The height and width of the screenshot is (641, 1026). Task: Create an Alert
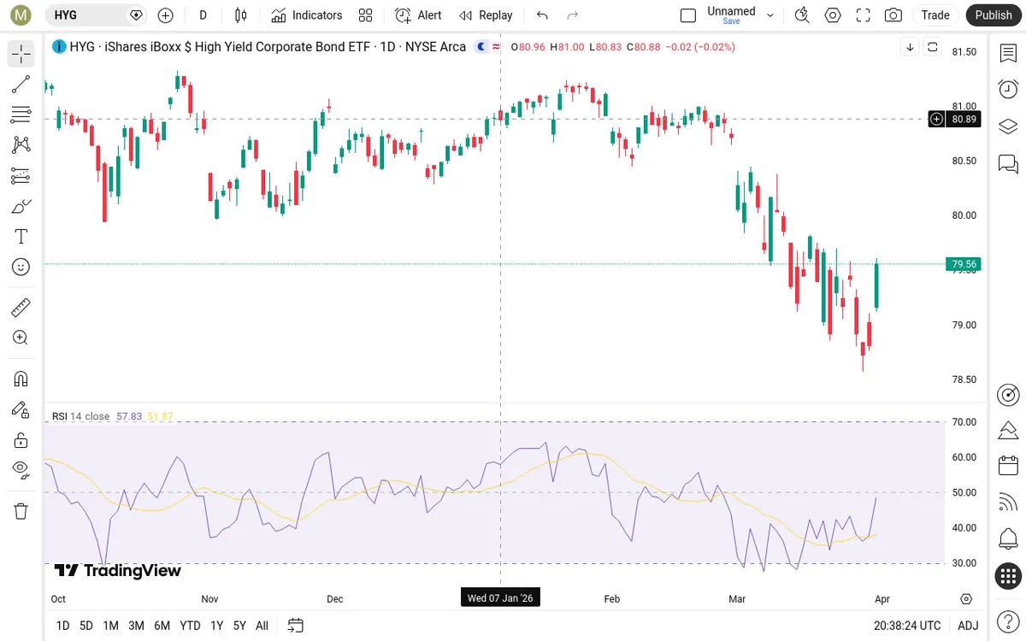(418, 15)
